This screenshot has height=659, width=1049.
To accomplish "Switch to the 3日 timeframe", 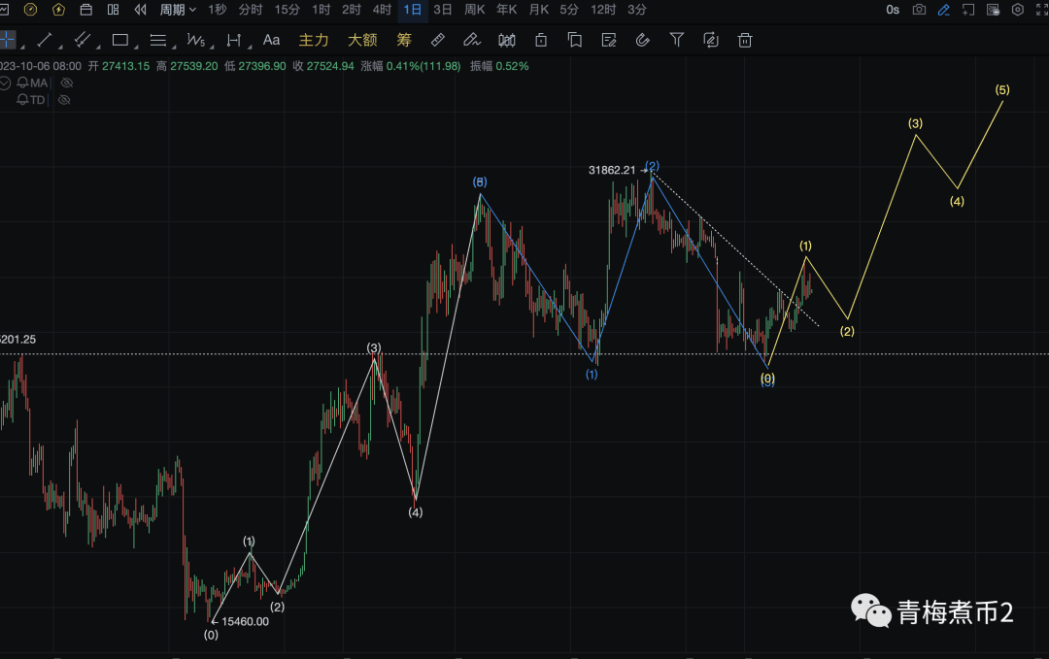I will coord(442,10).
